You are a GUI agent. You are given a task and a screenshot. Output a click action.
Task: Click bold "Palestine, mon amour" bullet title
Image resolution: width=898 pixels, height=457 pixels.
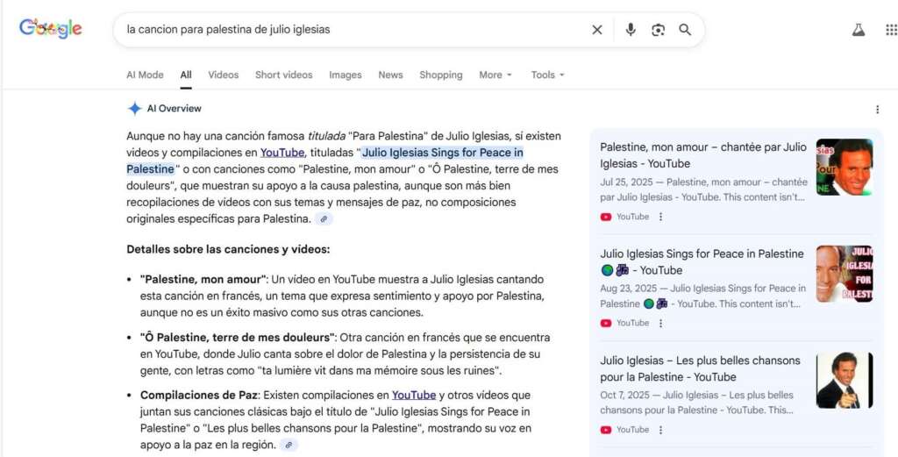(203, 280)
